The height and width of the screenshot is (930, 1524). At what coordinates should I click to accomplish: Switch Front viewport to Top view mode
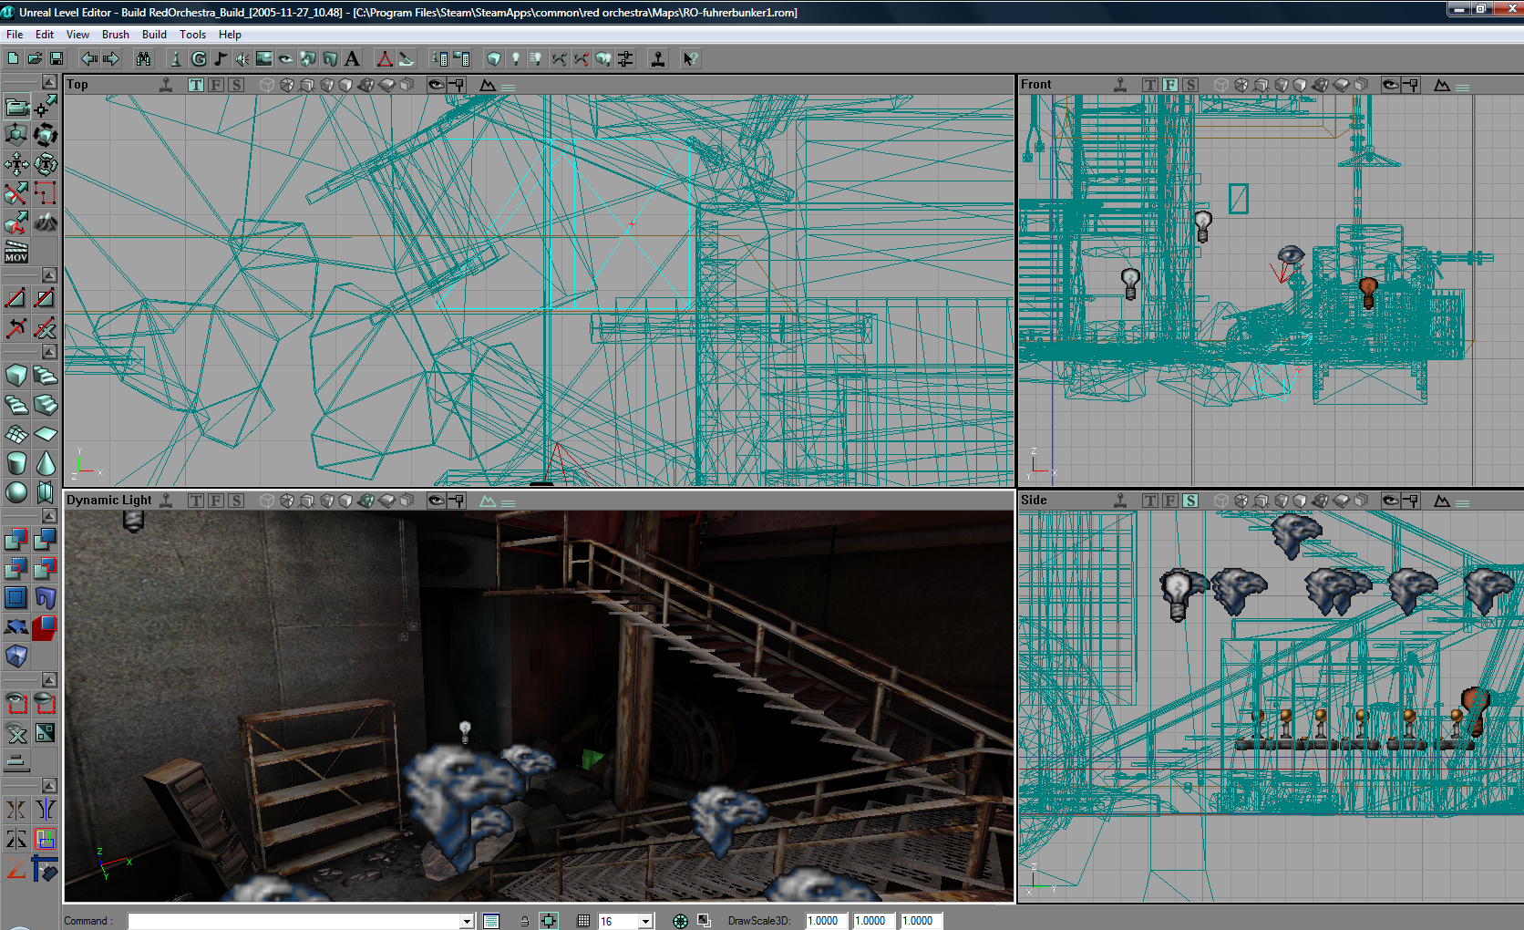(1150, 85)
